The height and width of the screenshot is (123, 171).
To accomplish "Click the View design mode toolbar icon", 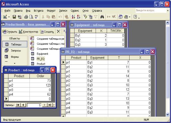I will [5, 17].
